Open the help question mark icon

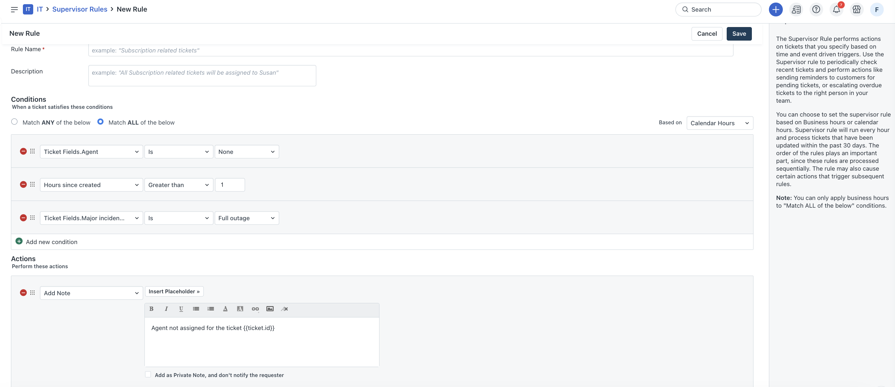click(816, 9)
